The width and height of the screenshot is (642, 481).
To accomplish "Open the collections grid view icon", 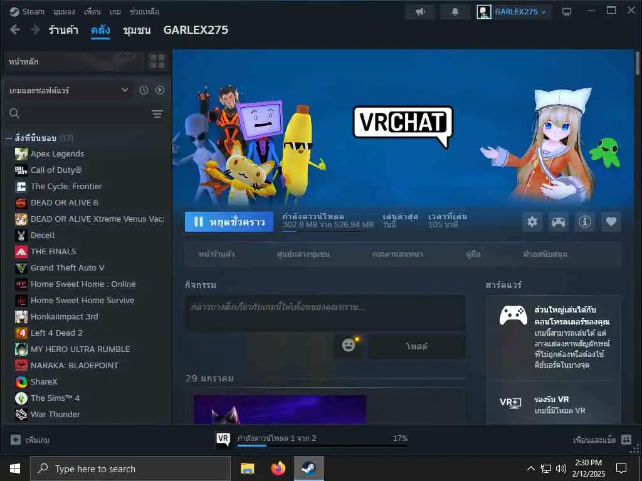I will point(157,62).
